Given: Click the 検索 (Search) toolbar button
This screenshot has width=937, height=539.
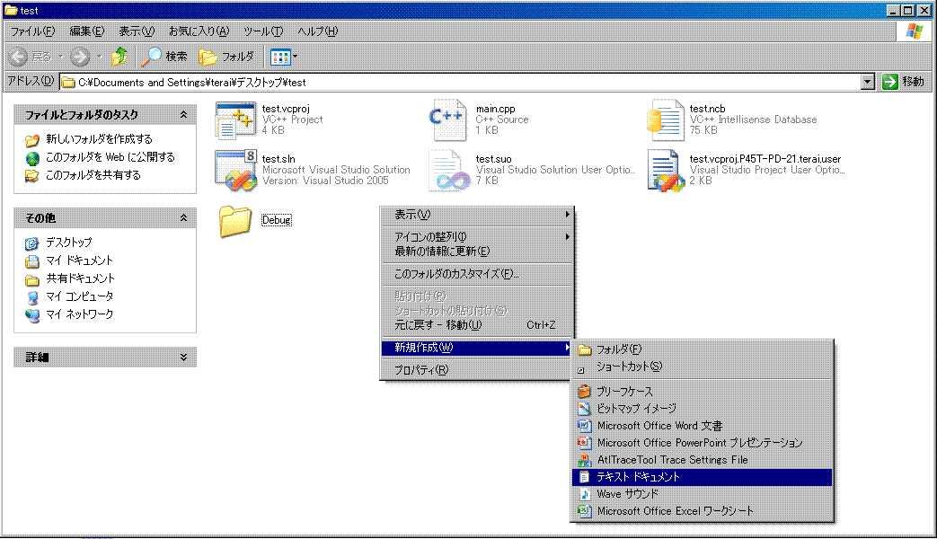Looking at the screenshot, I should [x=164, y=57].
